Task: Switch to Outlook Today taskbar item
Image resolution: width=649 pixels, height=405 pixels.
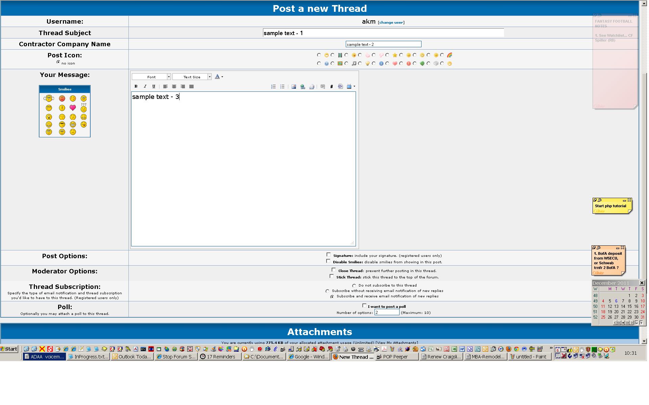Action: [x=132, y=356]
